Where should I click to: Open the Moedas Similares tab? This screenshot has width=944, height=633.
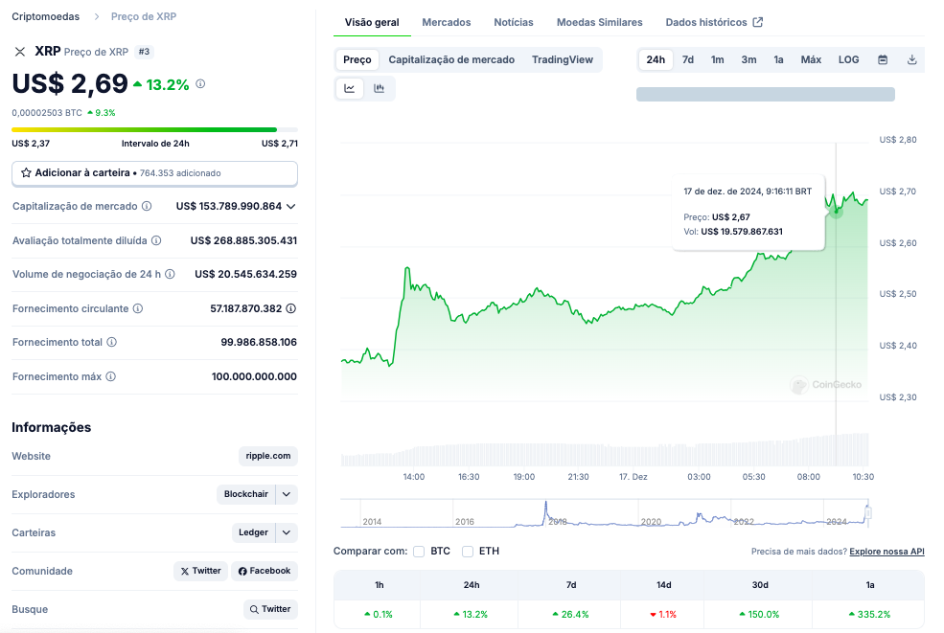[x=600, y=22]
